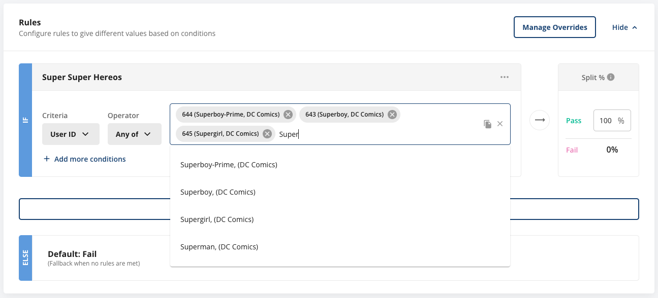Image resolution: width=658 pixels, height=298 pixels.
Task: Click the Pass percentage input showing 100
Action: coord(612,120)
